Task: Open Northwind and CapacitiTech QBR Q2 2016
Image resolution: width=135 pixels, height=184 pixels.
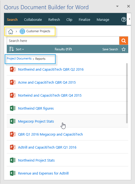Action: click(x=51, y=69)
